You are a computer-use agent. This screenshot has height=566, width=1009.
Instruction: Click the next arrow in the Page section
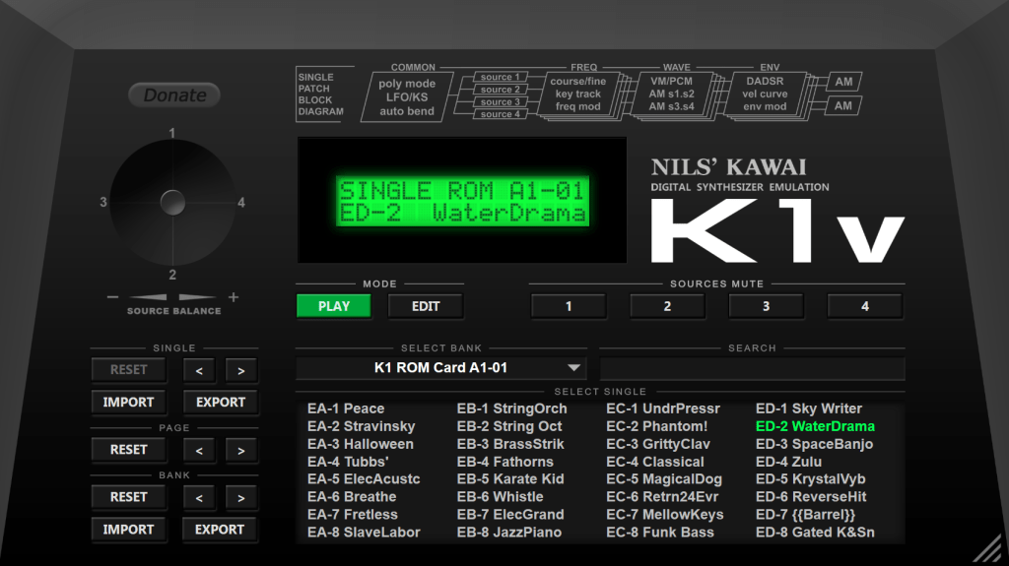[240, 450]
